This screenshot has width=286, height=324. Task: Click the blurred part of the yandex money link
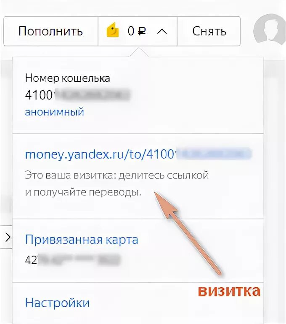213,154
